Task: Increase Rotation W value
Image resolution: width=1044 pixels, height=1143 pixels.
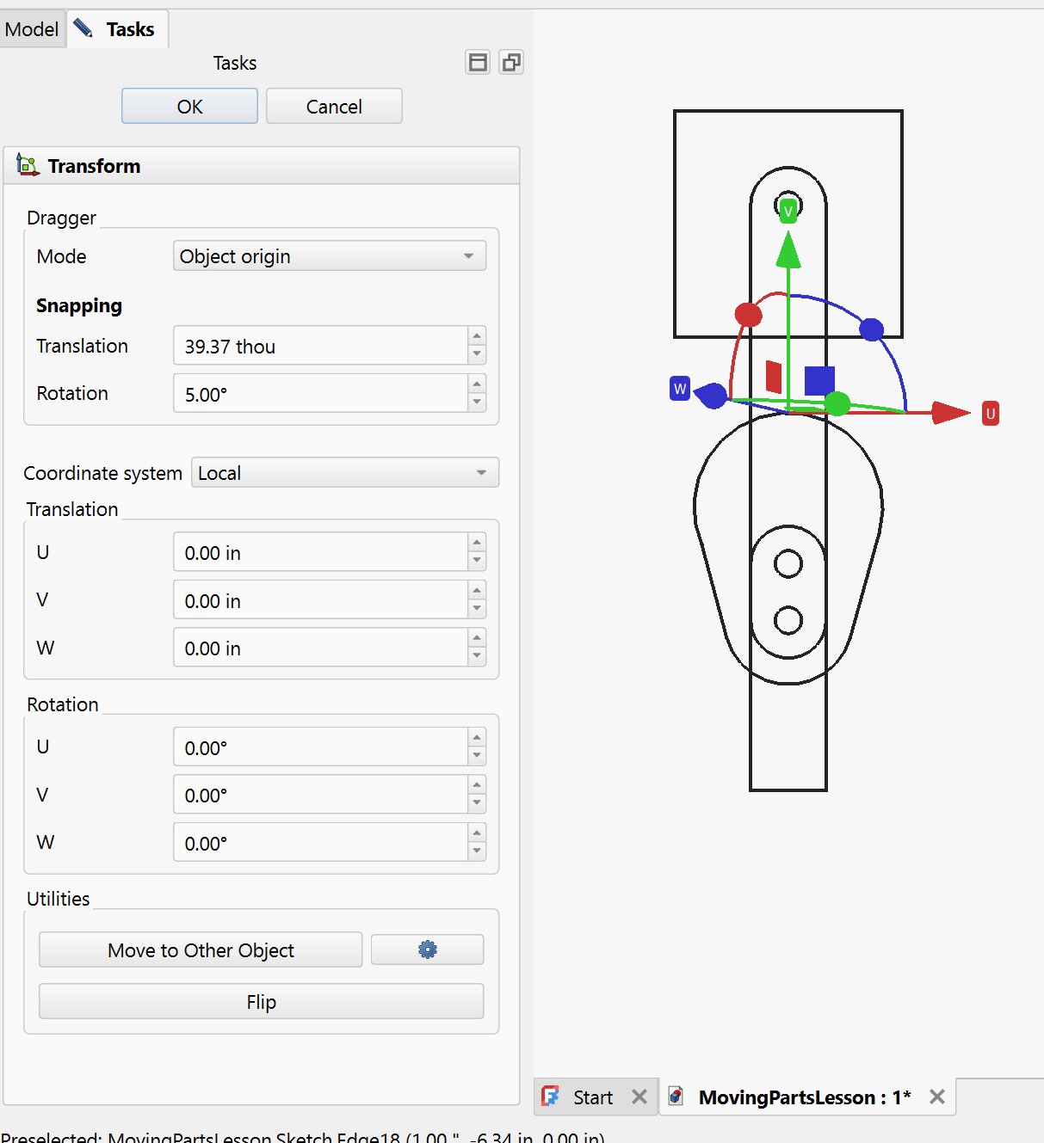Action: [477, 833]
